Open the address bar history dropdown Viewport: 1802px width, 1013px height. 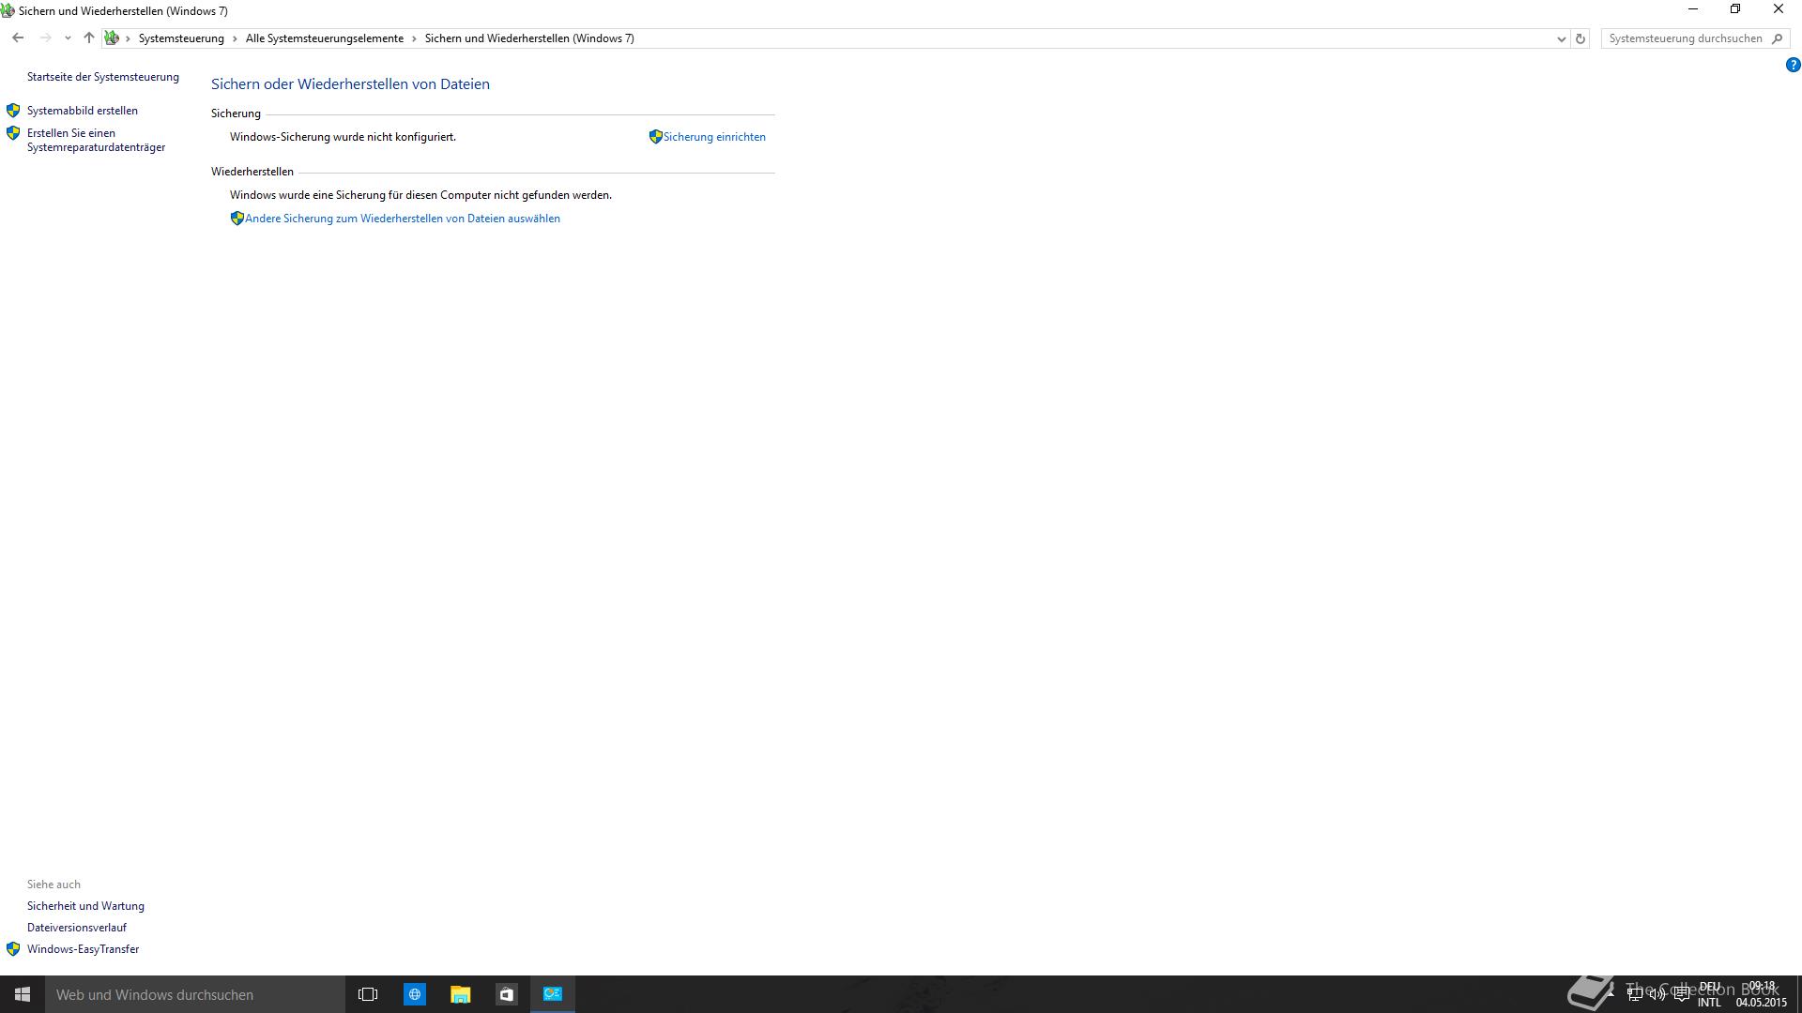(x=1561, y=38)
